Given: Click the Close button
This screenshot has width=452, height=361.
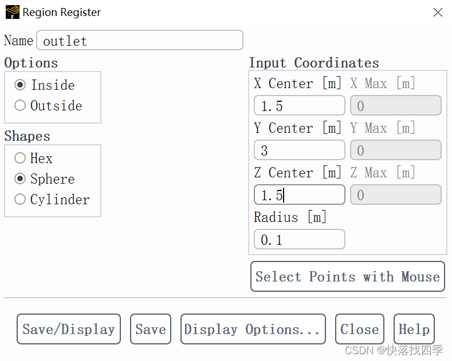Looking at the screenshot, I should click(x=359, y=329).
